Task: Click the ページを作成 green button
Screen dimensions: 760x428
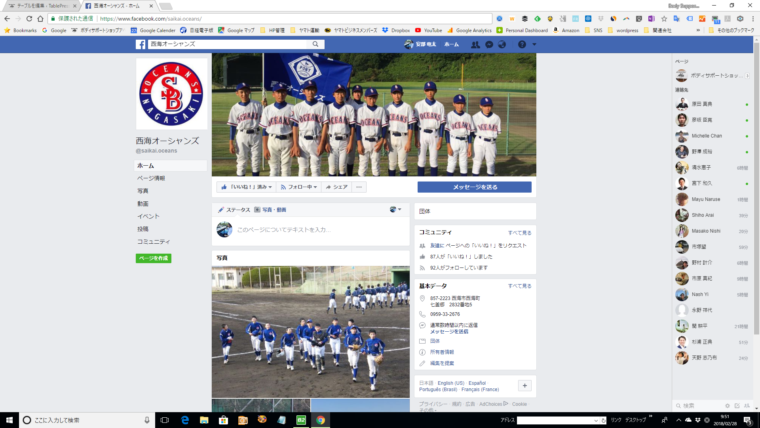Action: (154, 258)
